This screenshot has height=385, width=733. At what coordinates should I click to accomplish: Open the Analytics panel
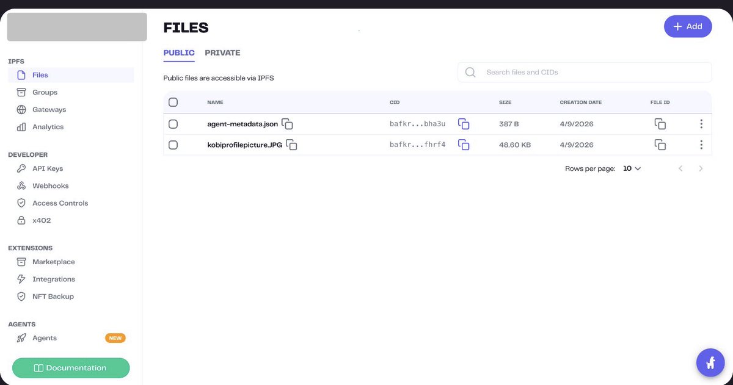tap(48, 126)
